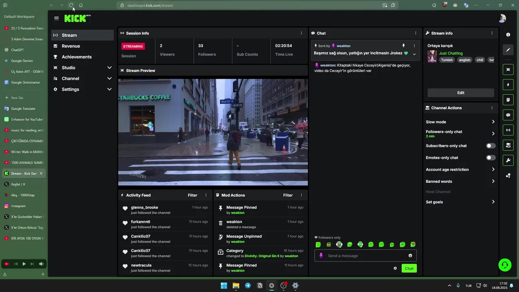The height and width of the screenshot is (292, 519).
Task: Unpin the pinned chat message
Action: (x=403, y=46)
